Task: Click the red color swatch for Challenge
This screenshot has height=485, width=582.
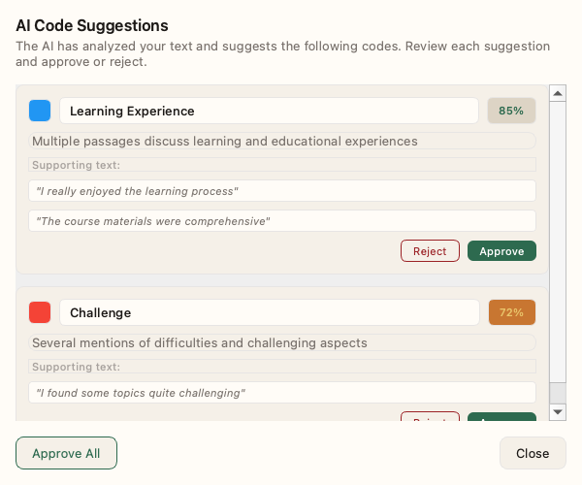Action: (40, 312)
